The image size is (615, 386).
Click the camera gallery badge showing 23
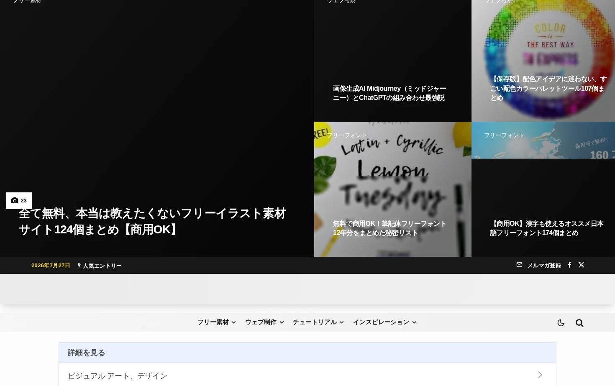[19, 201]
